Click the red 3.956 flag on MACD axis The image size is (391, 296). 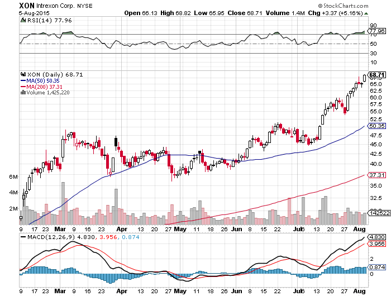coord(377,244)
